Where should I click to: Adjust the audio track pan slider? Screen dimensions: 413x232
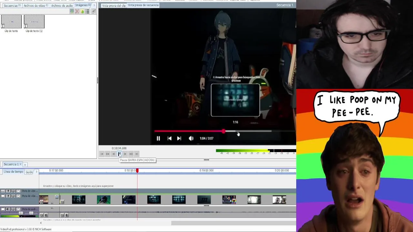(x=31, y=213)
